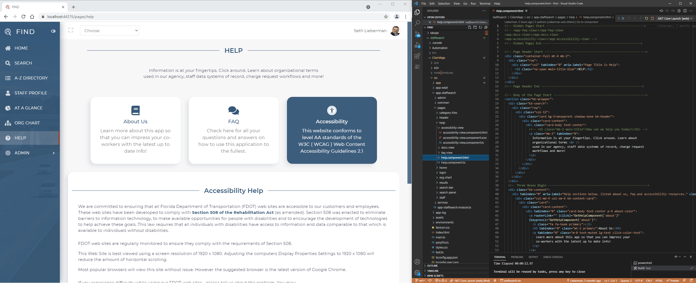The image size is (696, 283).
Task: Open the Choose dropdown
Action: [109, 30]
